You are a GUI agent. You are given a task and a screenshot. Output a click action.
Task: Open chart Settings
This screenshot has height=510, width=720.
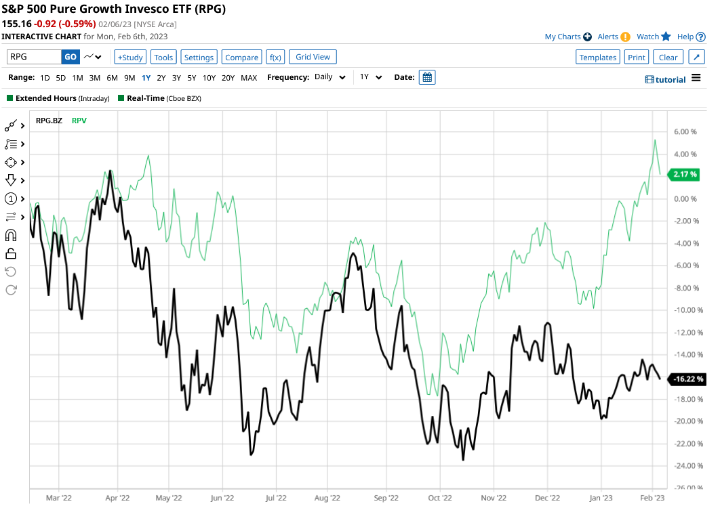coord(199,58)
